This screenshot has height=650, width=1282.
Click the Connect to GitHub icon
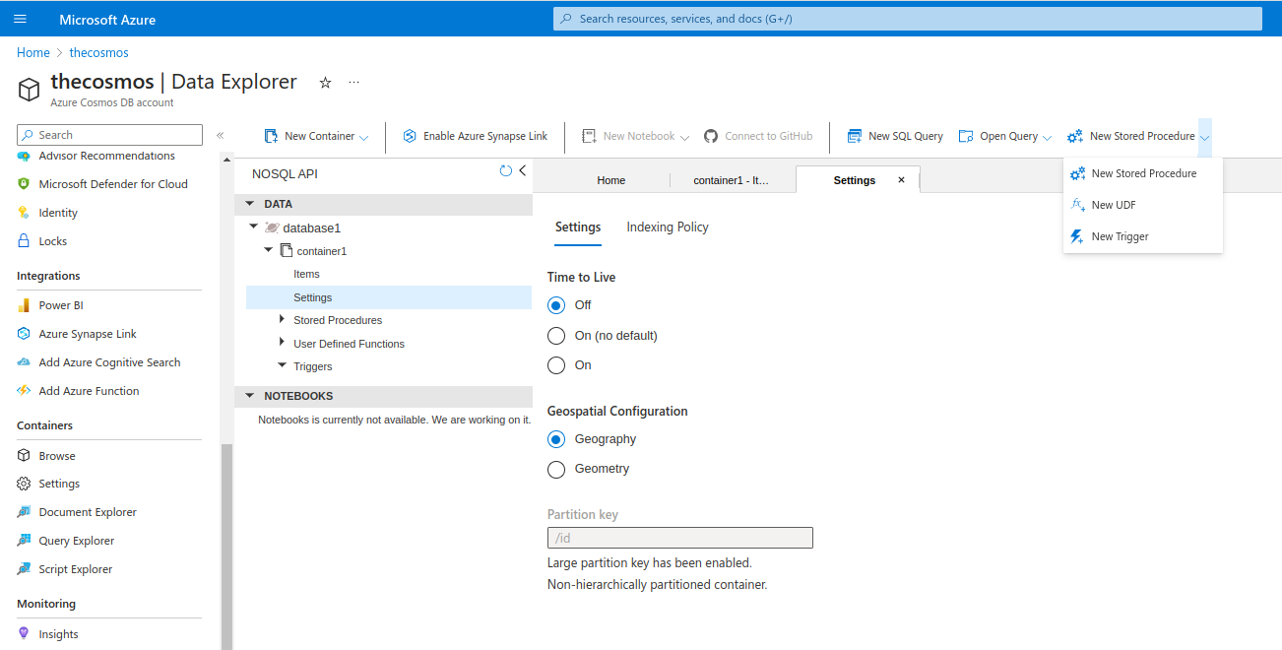[711, 136]
